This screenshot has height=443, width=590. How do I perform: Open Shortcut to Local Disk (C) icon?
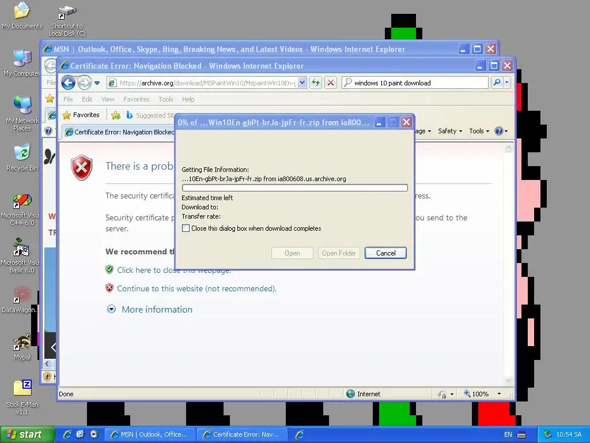click(x=67, y=21)
